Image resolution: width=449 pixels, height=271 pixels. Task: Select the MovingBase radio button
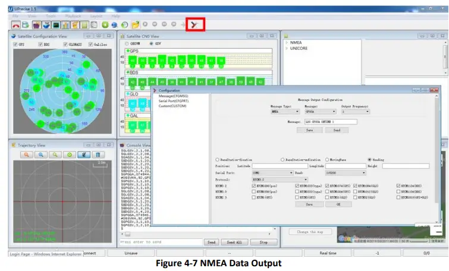(327, 160)
